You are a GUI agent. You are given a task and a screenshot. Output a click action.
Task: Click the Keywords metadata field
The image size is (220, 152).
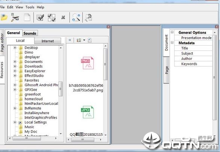(193, 64)
